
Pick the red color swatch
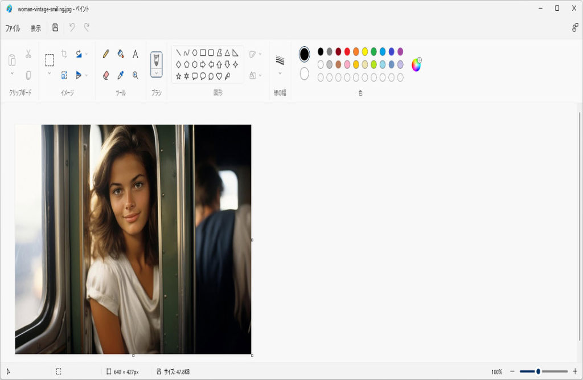(347, 52)
